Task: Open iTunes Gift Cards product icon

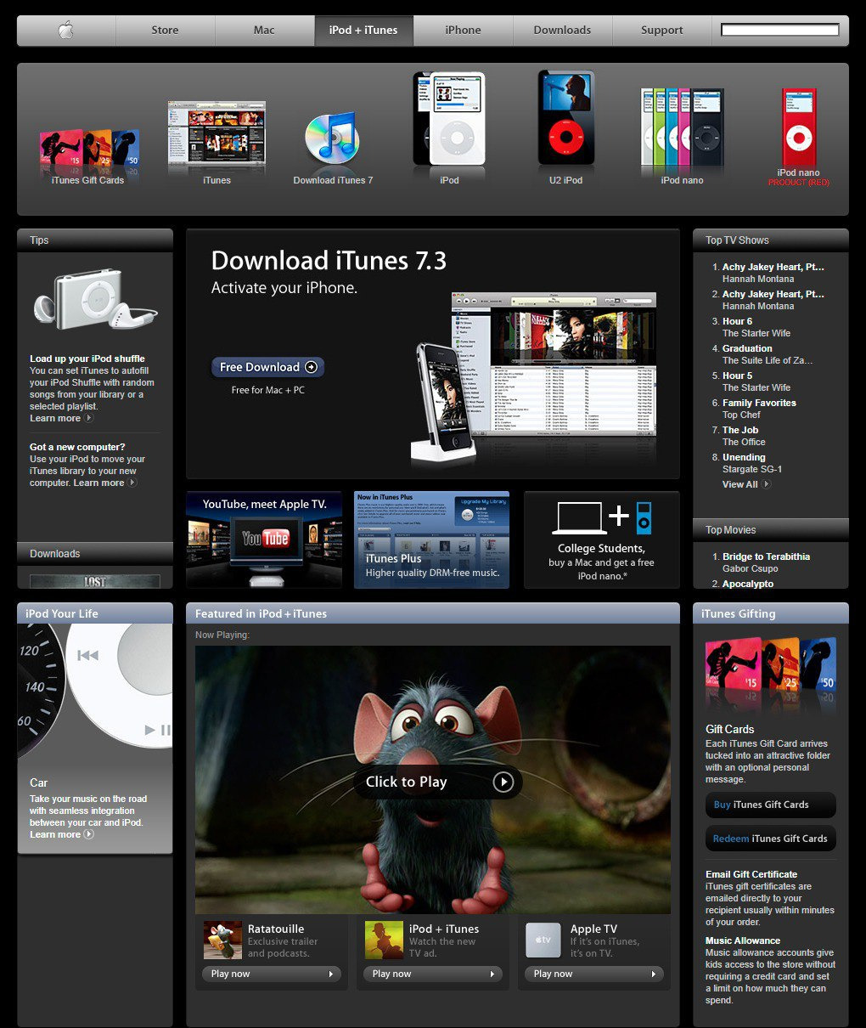Action: pos(88,151)
